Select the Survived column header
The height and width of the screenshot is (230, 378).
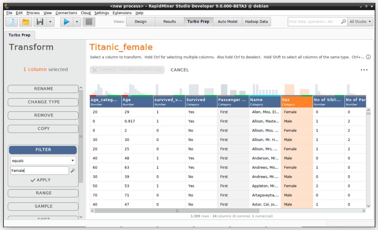click(201, 102)
